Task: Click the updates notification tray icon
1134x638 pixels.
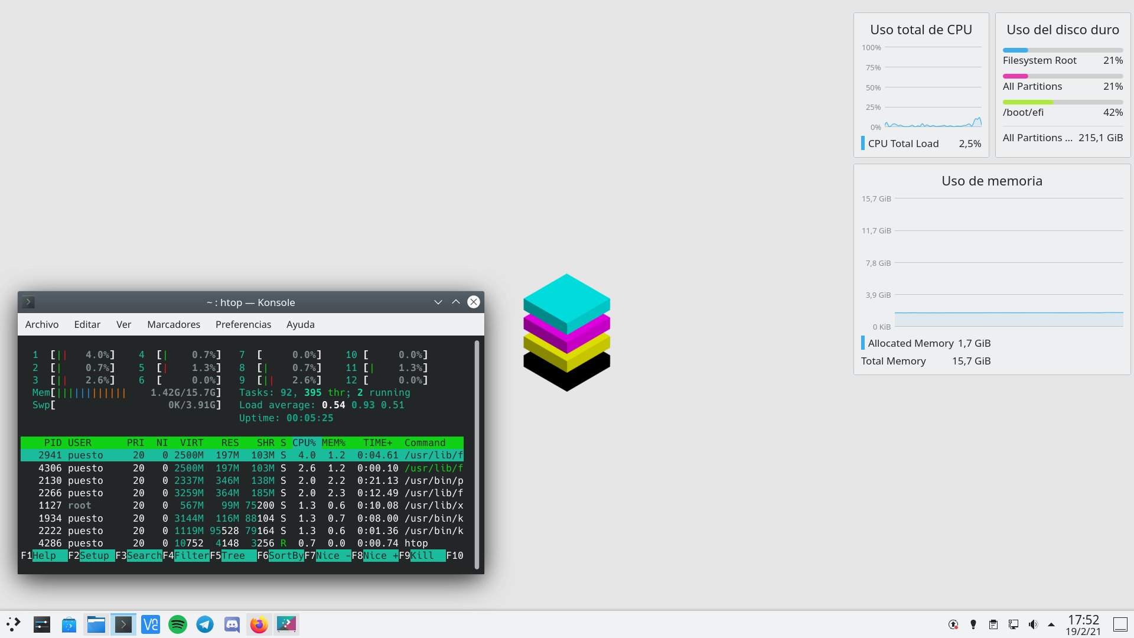Action: tap(953, 624)
